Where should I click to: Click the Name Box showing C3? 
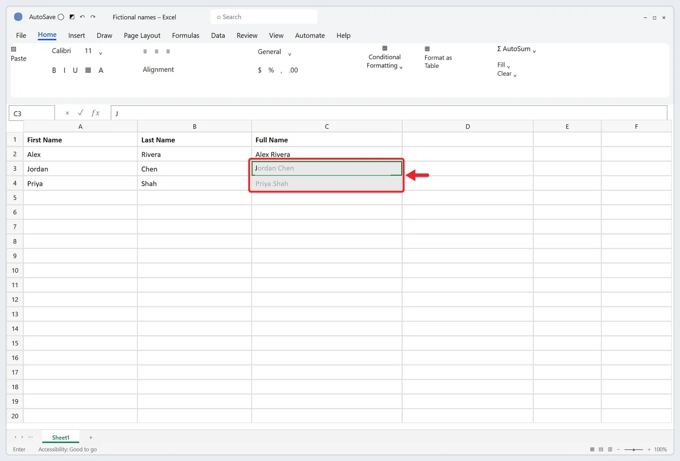[32, 113]
